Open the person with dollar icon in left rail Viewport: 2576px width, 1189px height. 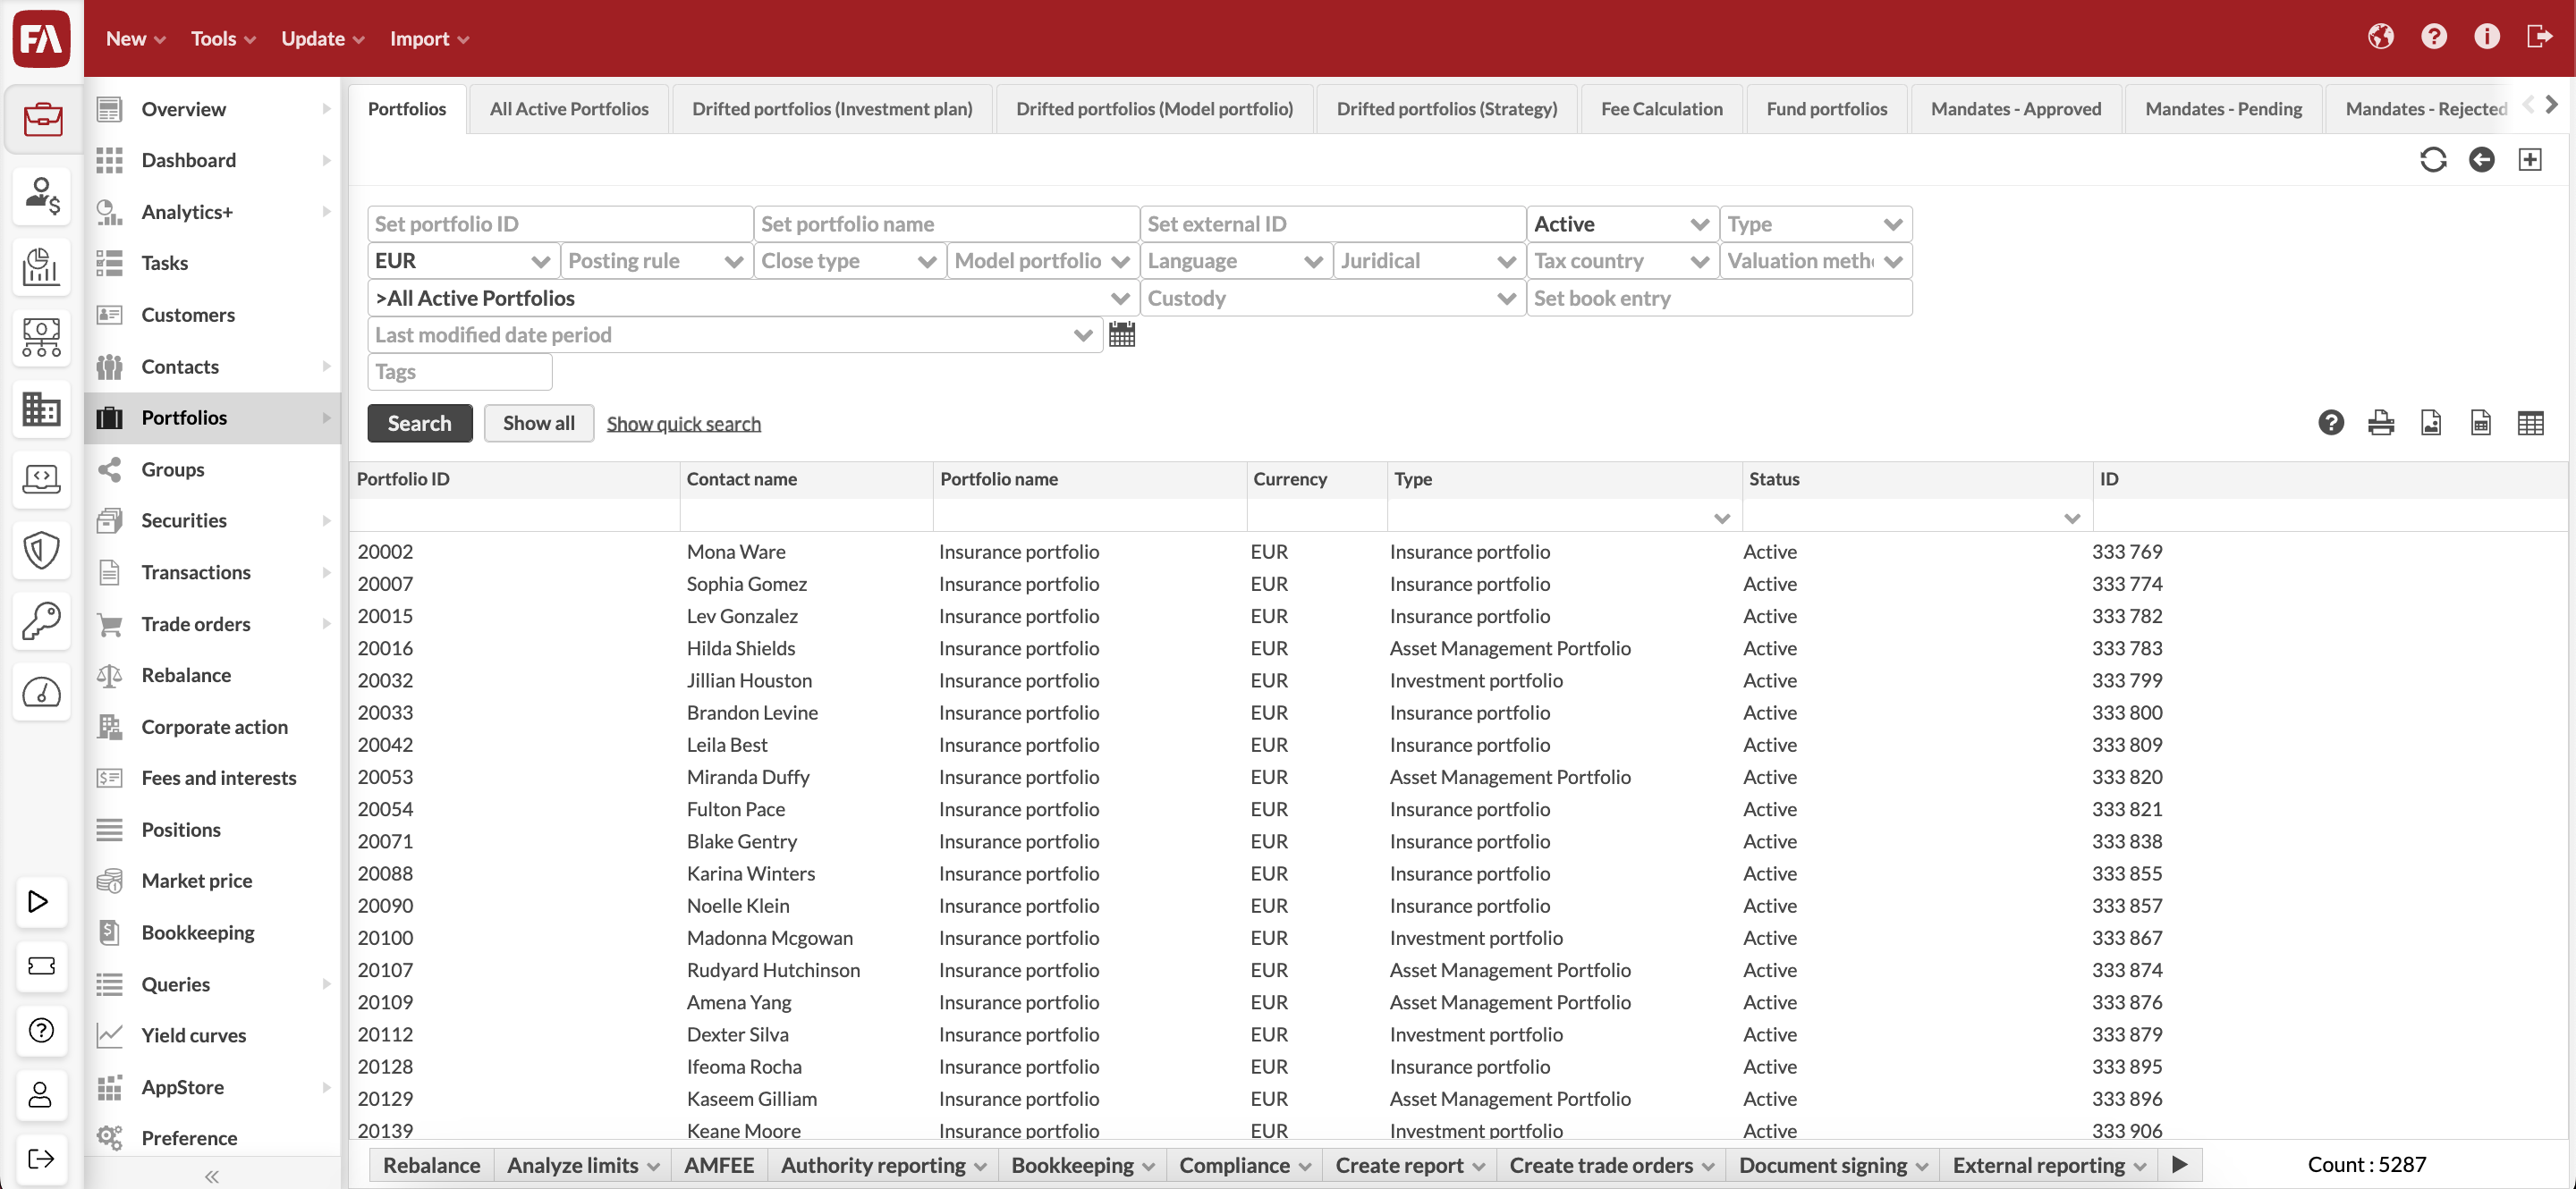(41, 196)
